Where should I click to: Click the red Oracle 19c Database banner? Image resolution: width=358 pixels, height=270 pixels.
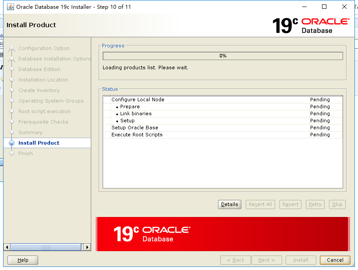click(222, 234)
